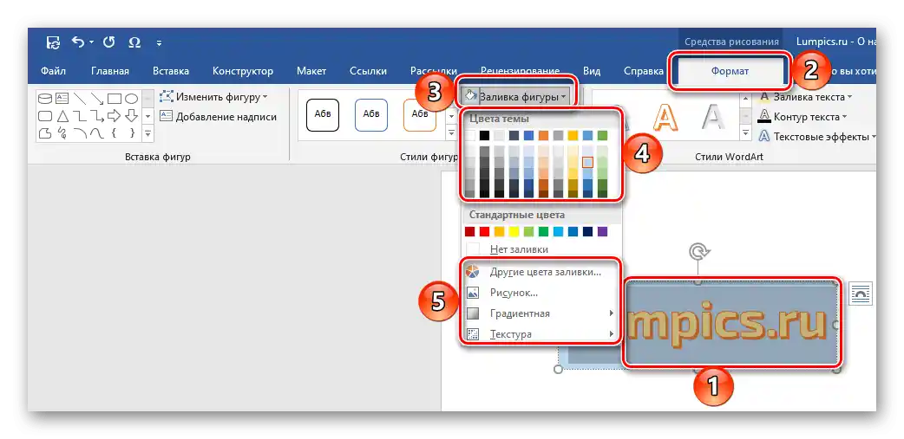The height and width of the screenshot is (439, 904).
Task: Select the left brace shape
Action: point(115,132)
